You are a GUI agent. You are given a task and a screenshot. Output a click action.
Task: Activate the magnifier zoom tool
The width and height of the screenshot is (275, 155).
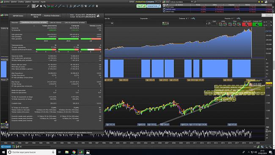(45, 6)
